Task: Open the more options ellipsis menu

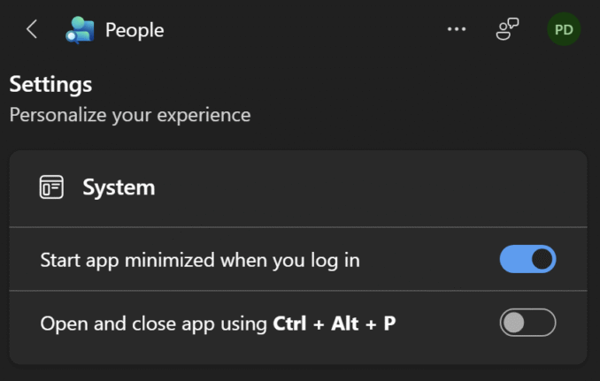Action: coord(457,29)
